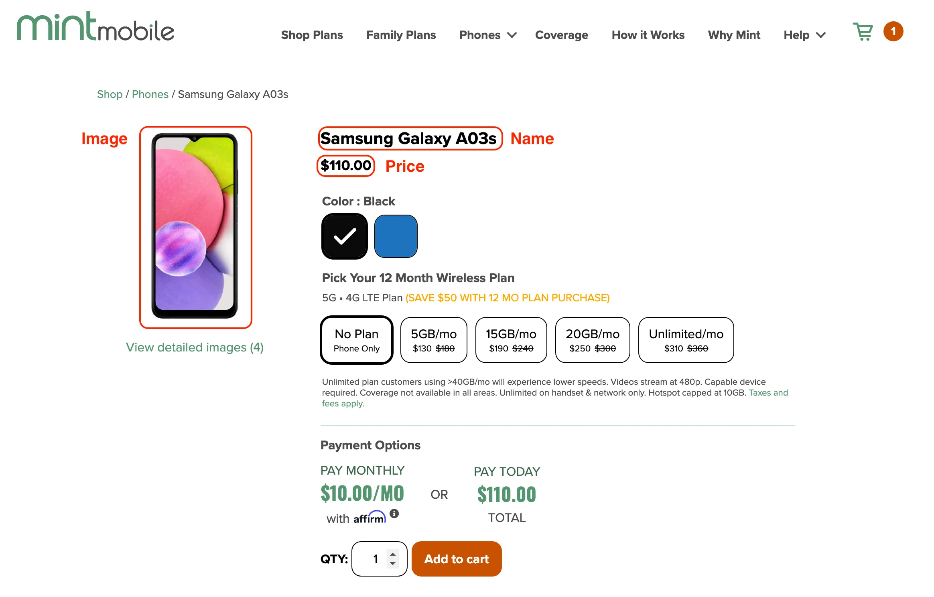Select the Blue color option toggle

click(x=395, y=236)
